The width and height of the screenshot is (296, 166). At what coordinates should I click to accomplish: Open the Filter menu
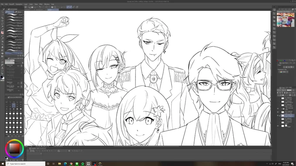(x=41, y=4)
